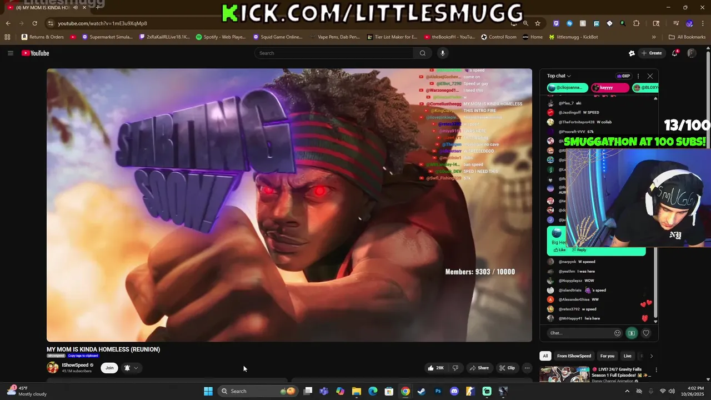Screen dimensions: 711x400
Task: Click the Playables icon beside Create
Action: [x=632, y=53]
